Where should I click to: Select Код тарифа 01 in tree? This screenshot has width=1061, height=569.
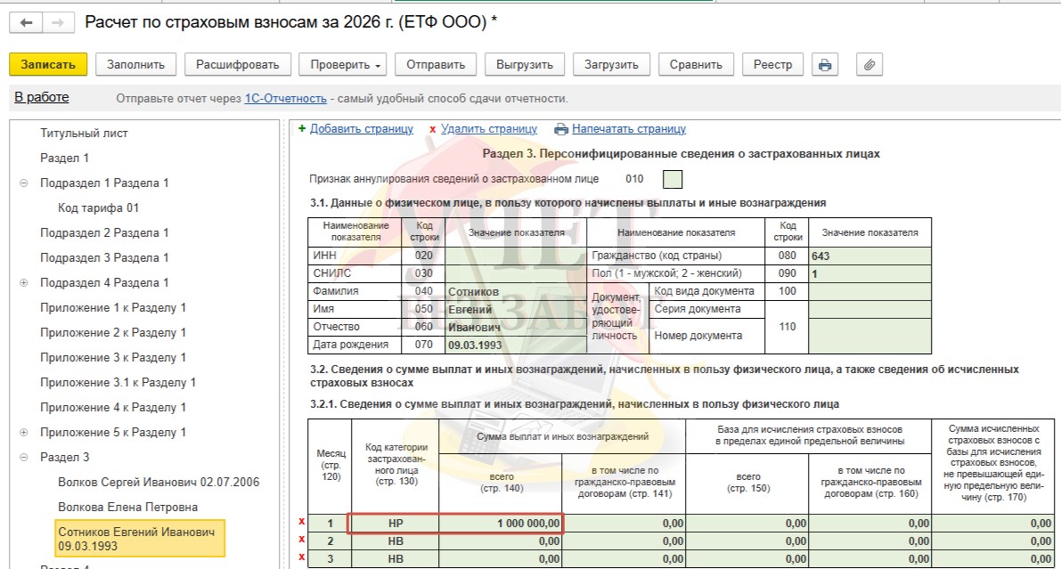coord(98,208)
